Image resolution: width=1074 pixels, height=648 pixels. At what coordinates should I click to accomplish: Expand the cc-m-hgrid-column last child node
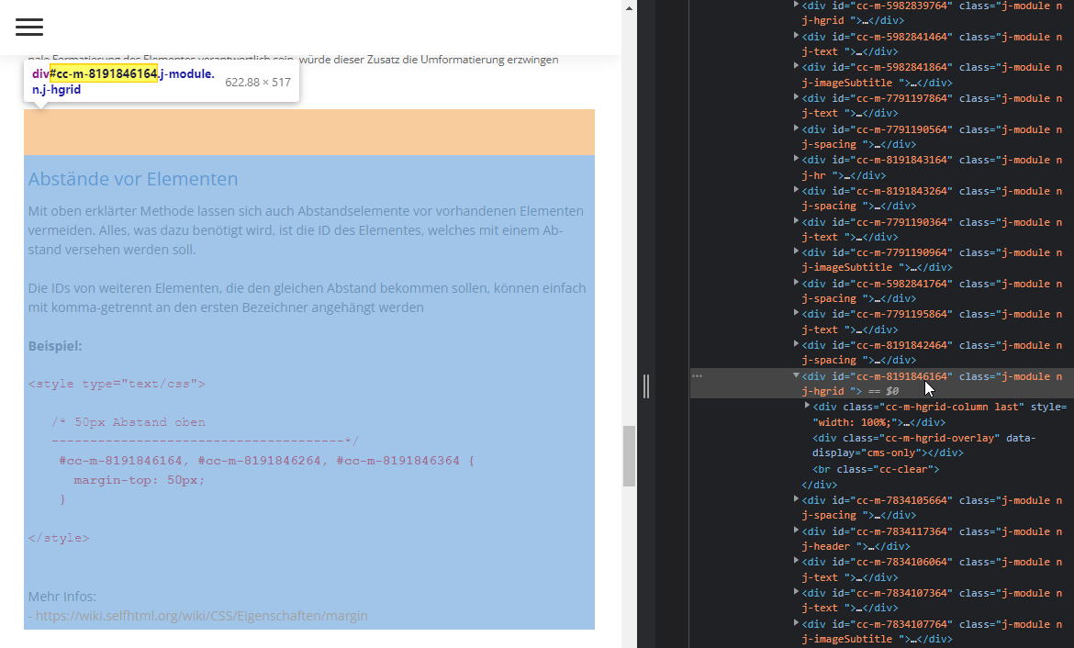806,406
